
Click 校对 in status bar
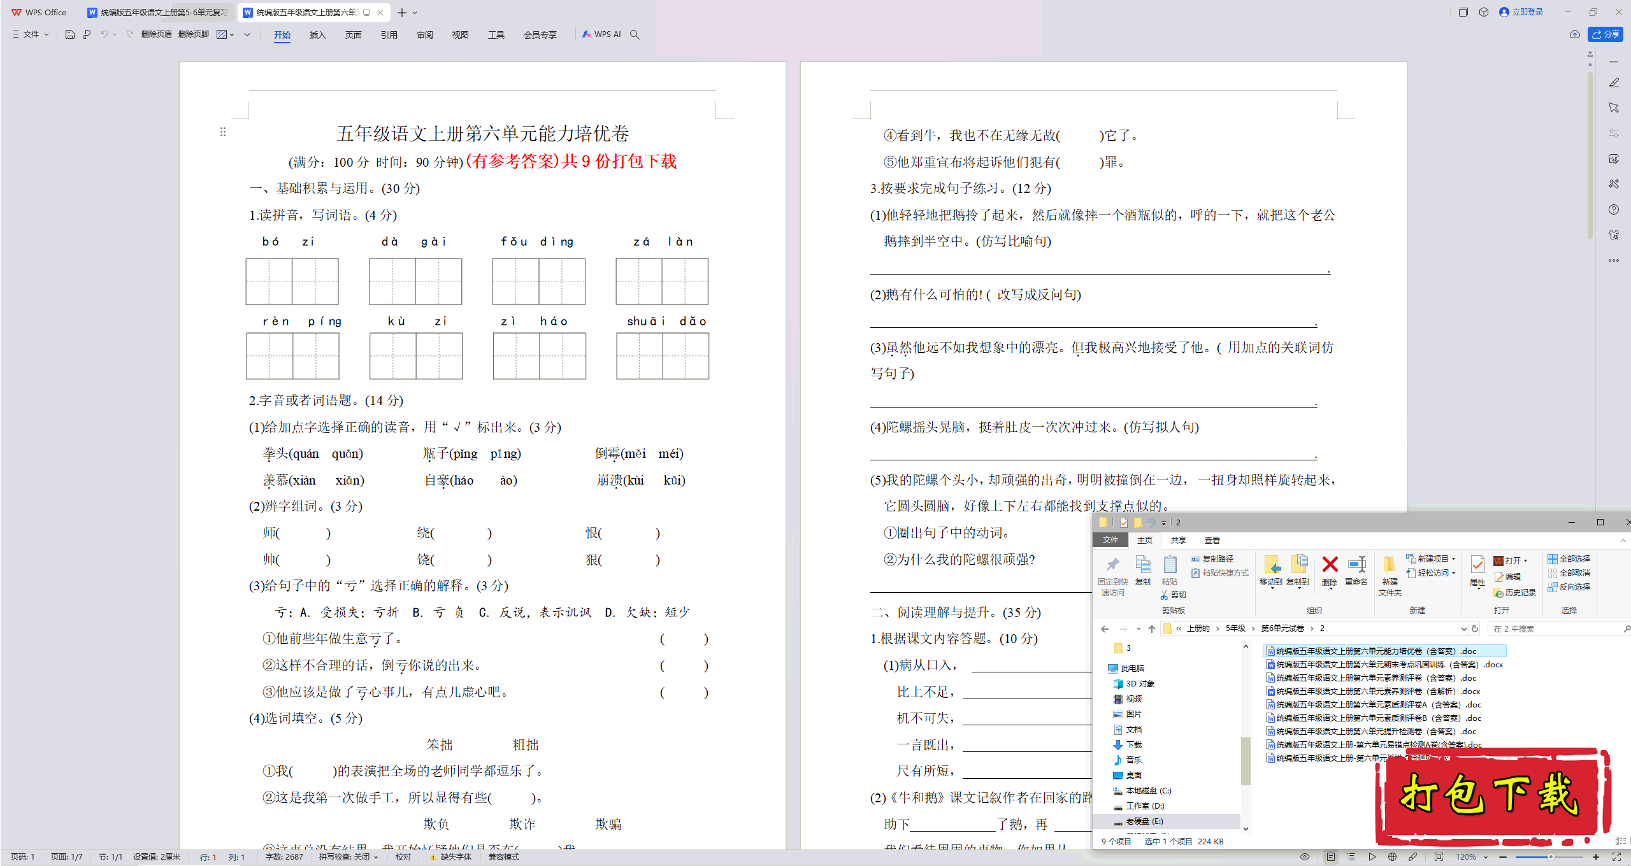click(403, 857)
